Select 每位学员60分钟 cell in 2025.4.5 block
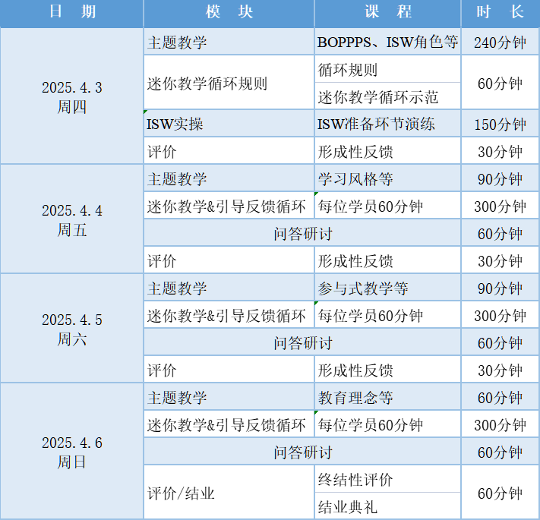The width and height of the screenshot is (540, 520). [388, 314]
